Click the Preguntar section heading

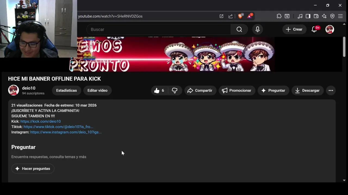(x=23, y=147)
